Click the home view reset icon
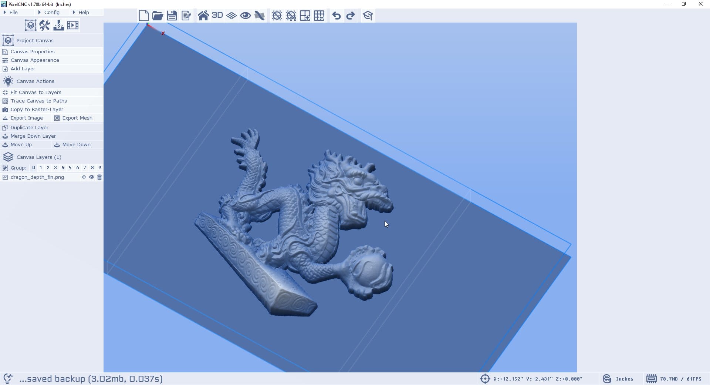Viewport: 710px width, 385px height. [x=203, y=16]
